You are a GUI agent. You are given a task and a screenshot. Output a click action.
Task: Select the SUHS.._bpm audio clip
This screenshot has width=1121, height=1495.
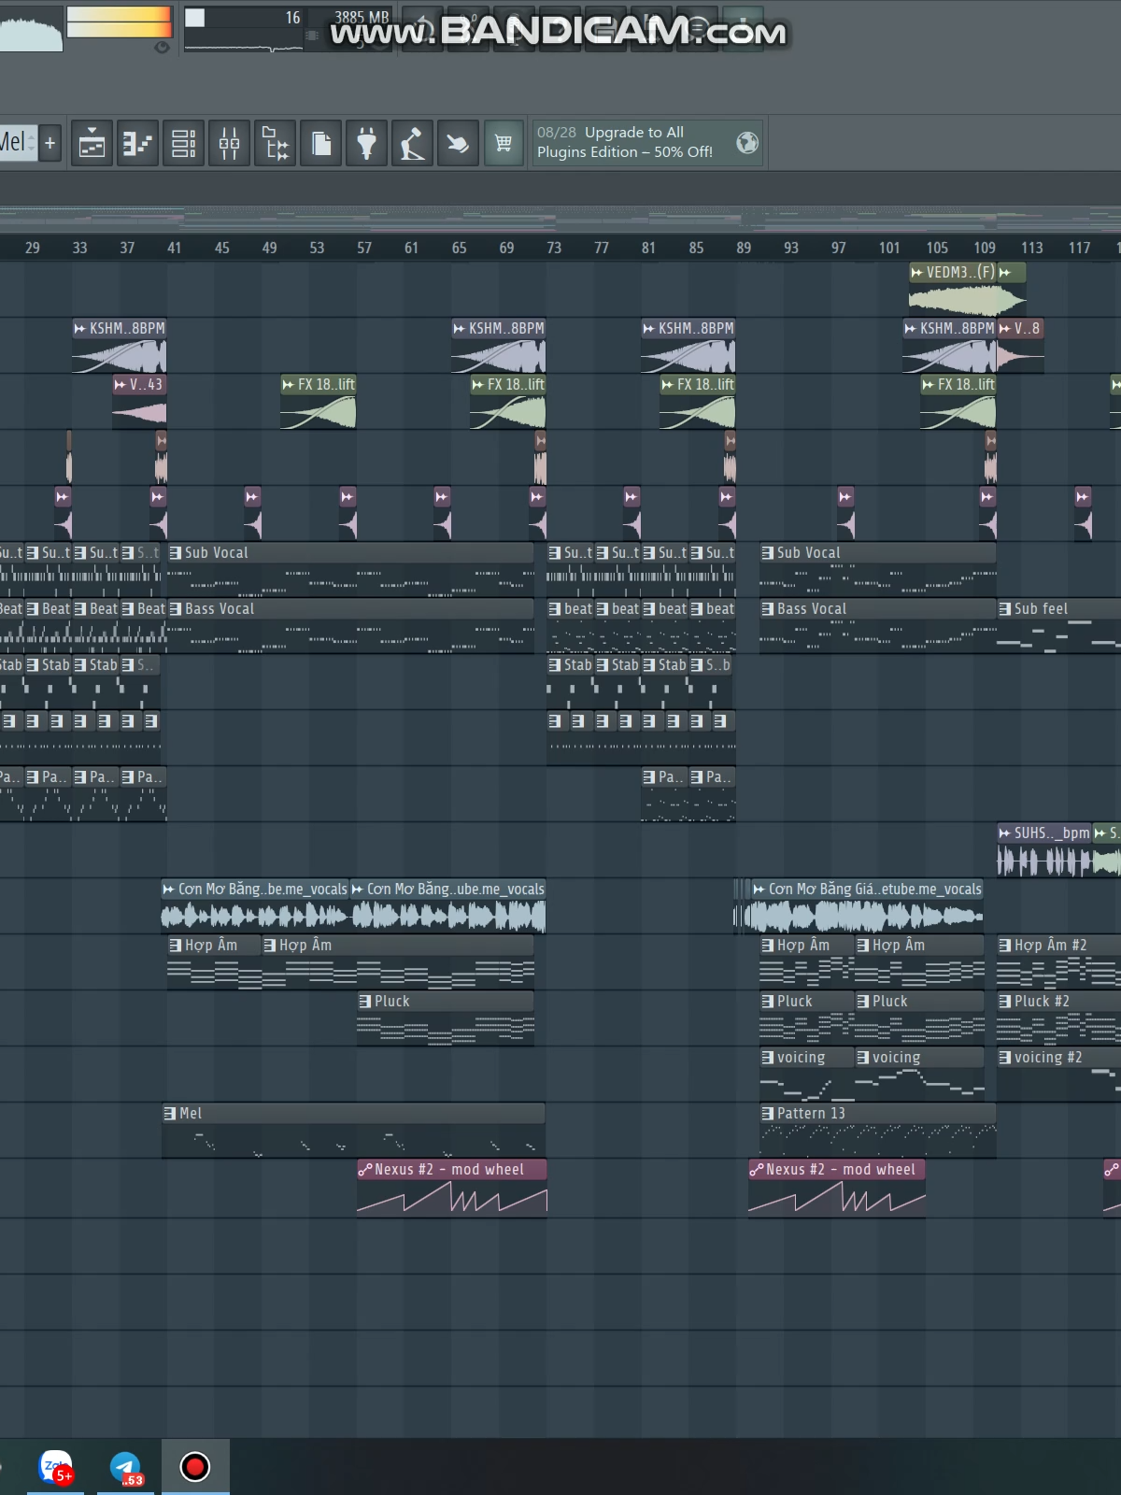(x=1044, y=850)
